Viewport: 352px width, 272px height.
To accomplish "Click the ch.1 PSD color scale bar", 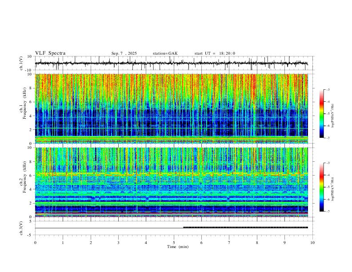I will point(322,114).
